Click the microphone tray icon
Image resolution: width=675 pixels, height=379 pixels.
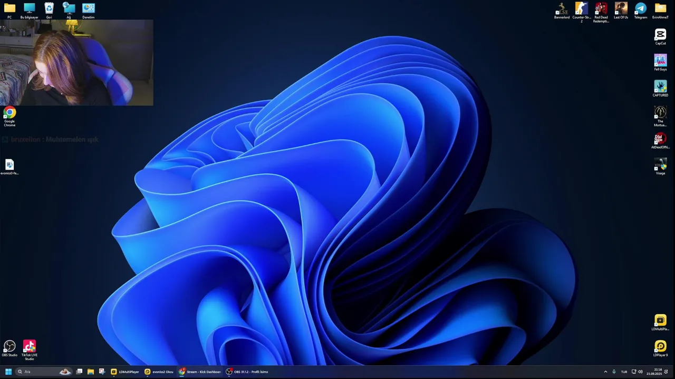(614, 372)
